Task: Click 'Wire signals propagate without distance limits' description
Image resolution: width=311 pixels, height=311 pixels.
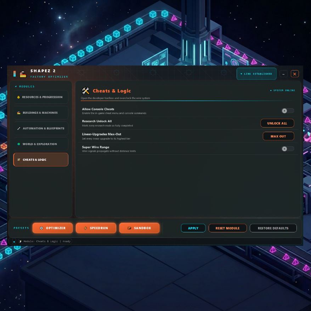Action: click(109, 151)
